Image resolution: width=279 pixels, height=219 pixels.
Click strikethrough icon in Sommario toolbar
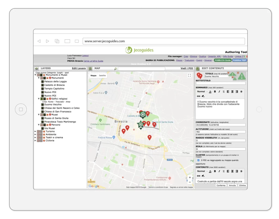tap(241, 92)
